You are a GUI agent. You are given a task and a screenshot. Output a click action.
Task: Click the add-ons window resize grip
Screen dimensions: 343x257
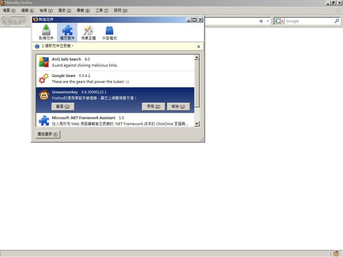coord(202,139)
